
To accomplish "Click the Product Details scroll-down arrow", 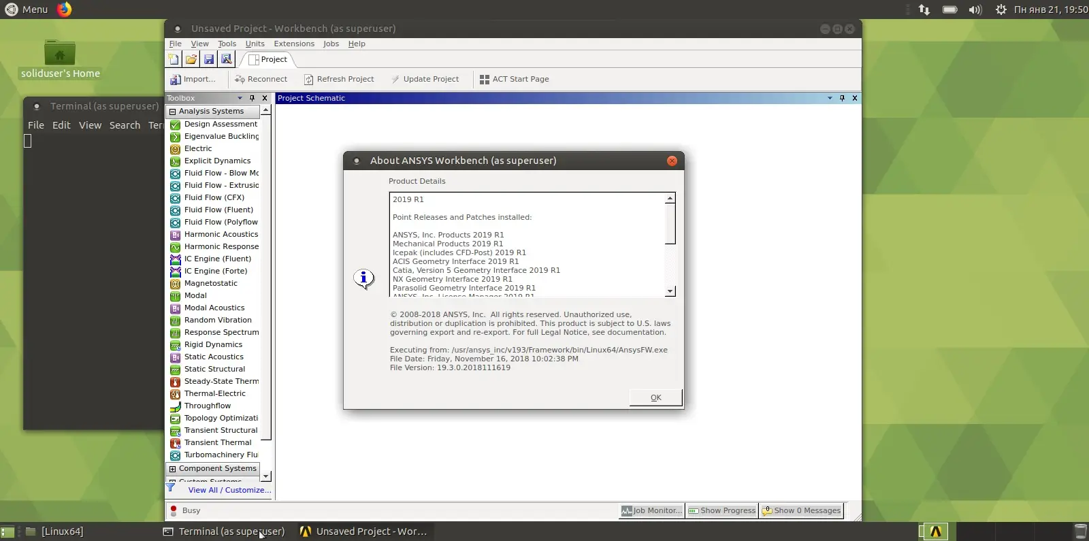I will point(670,291).
